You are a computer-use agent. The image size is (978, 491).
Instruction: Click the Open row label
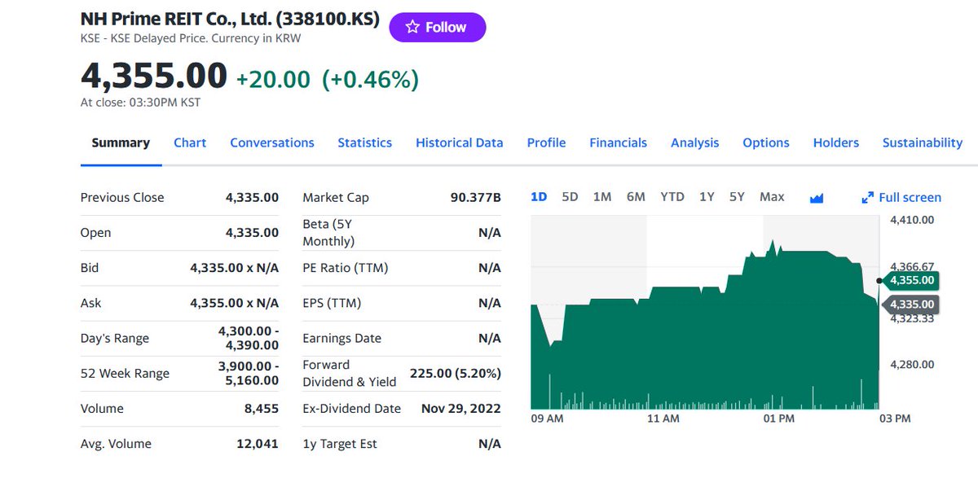[95, 233]
